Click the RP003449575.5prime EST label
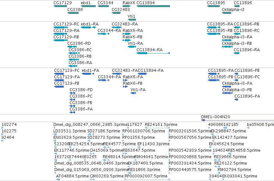274x181 pixels. (x=190, y=170)
